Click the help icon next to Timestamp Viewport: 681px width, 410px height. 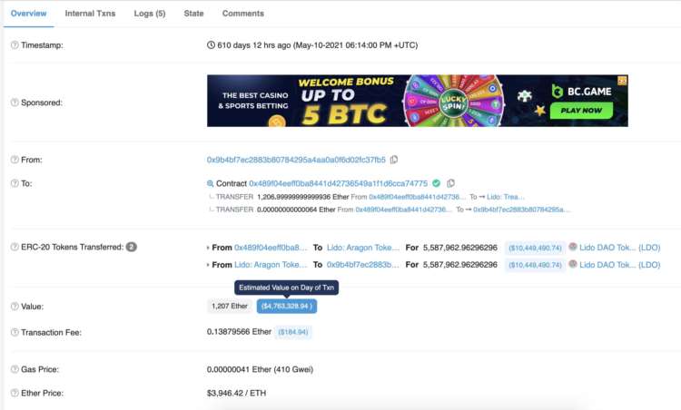pyautogui.click(x=15, y=45)
